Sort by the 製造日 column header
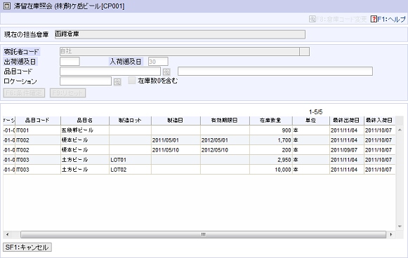This screenshot has height=258, width=408. point(176,121)
